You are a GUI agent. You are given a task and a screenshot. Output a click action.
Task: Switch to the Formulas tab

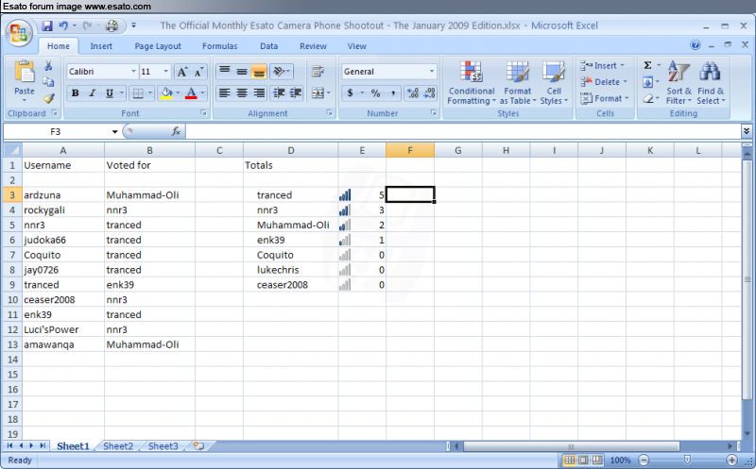220,46
